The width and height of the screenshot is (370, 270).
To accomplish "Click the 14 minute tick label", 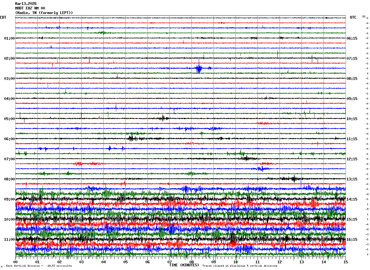I will coord(324,262).
